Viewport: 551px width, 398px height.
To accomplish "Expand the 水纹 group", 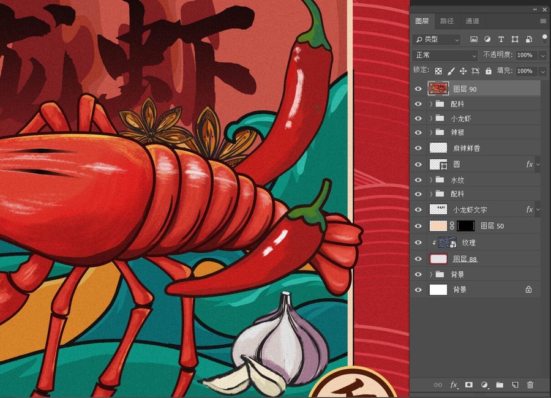I will coord(431,180).
